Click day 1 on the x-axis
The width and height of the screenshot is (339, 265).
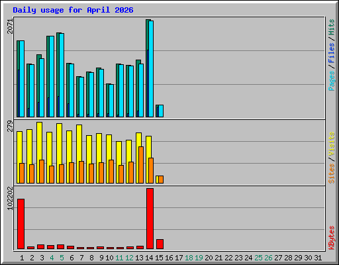pos(22,258)
